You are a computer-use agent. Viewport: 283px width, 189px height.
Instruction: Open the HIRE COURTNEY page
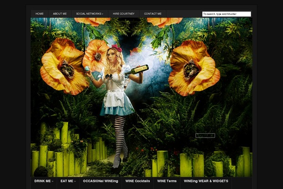pyautogui.click(x=124, y=14)
